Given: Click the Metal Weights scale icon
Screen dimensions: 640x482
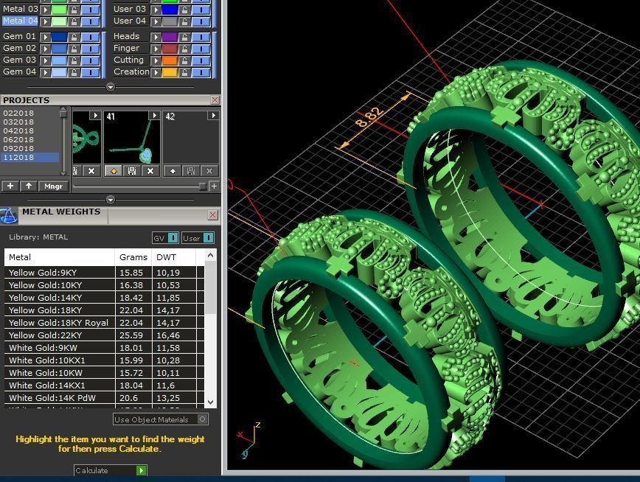Looking at the screenshot, I should point(9,215).
